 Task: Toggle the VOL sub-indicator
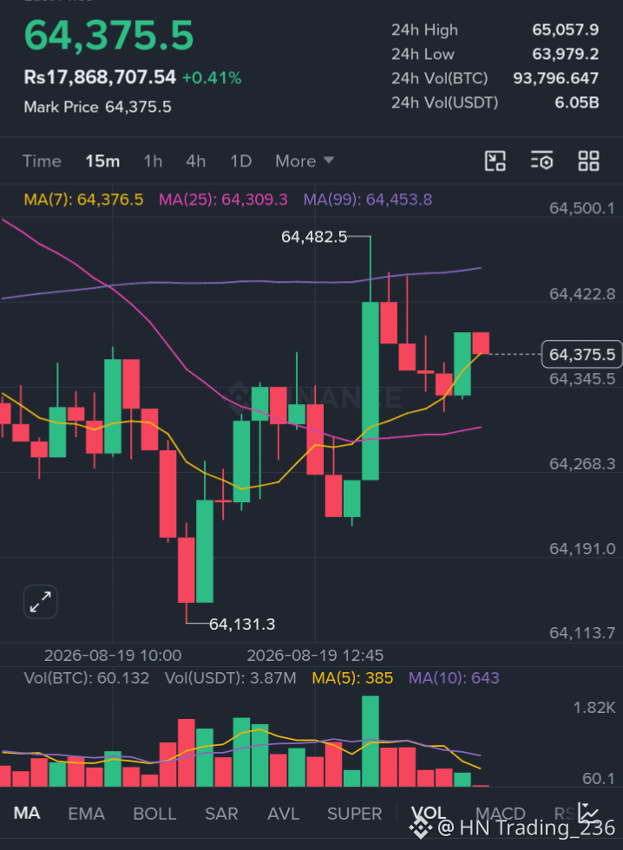tap(429, 813)
